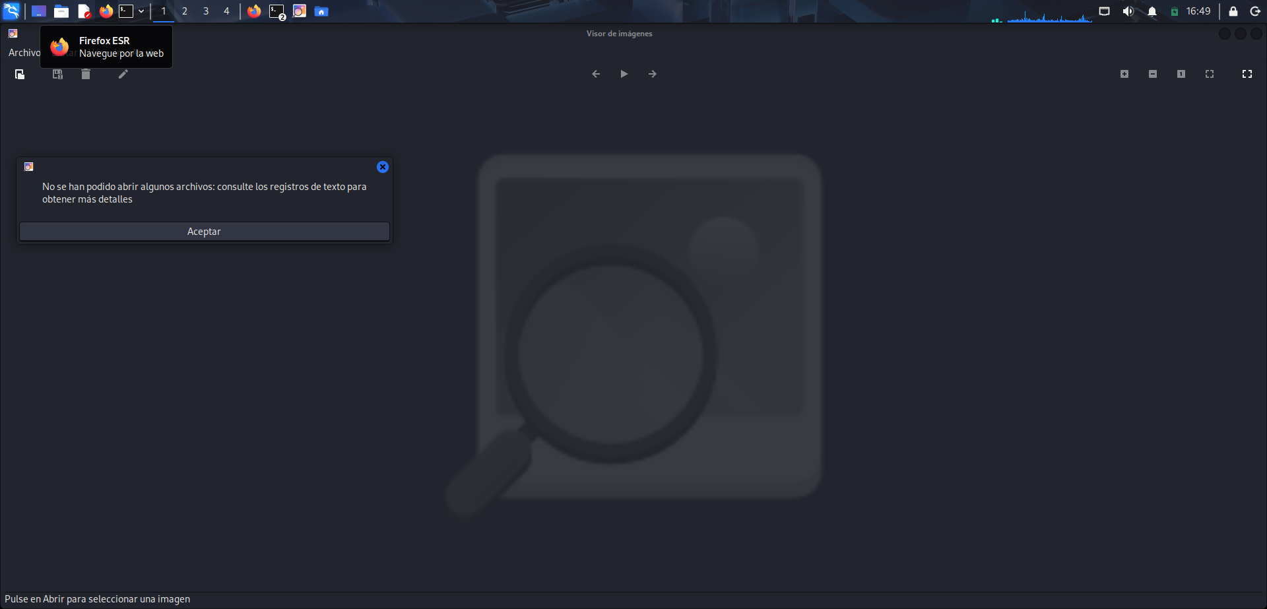Viewport: 1267px width, 609px height.
Task: Click the Save copy toolbar icon
Action: 58,75
